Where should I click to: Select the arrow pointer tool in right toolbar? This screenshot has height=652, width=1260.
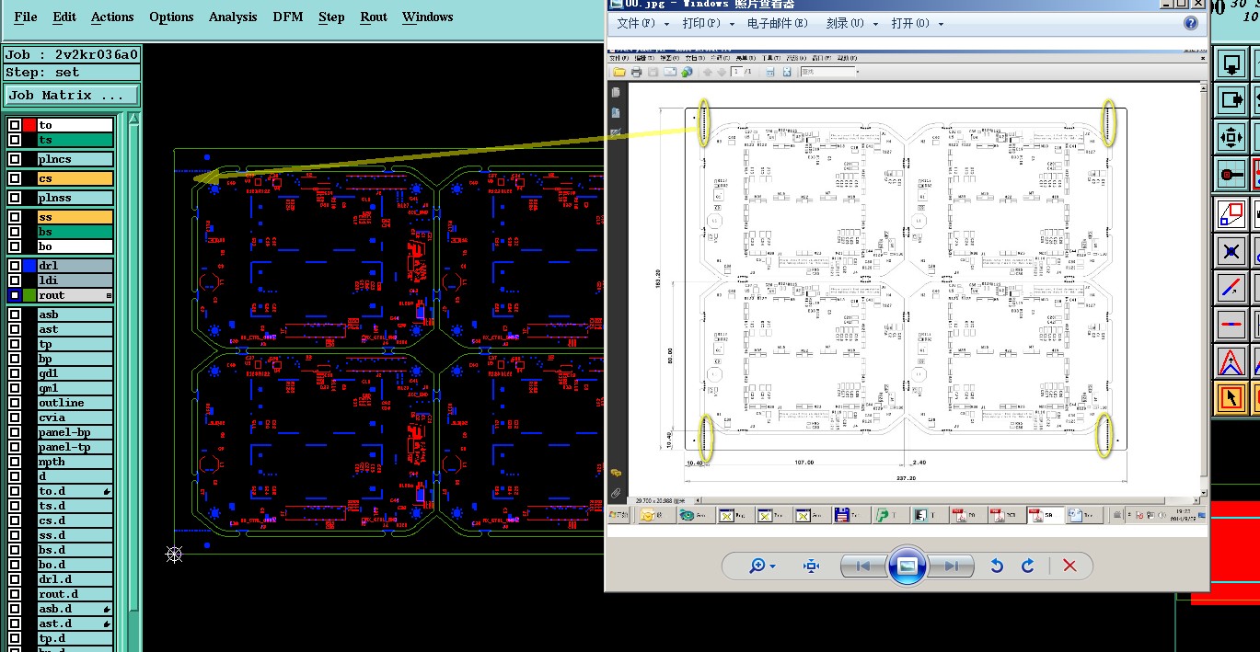coord(1231,398)
